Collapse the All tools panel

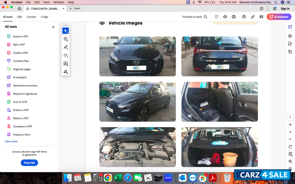53,27
